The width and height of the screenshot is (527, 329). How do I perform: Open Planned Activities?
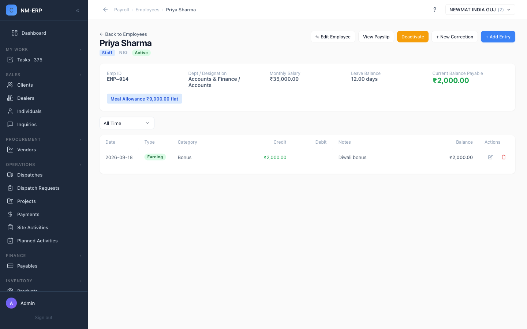click(44, 241)
